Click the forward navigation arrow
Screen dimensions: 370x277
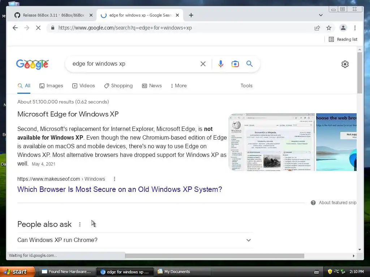27,28
